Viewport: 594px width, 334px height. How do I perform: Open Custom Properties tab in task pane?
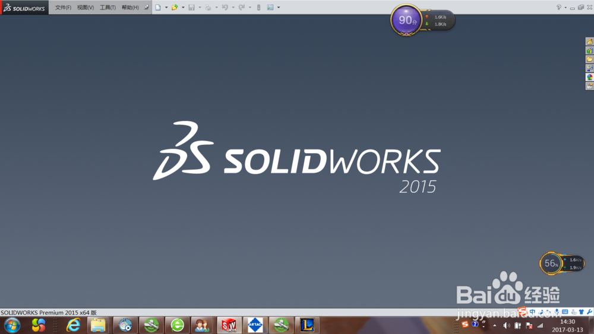tap(589, 86)
